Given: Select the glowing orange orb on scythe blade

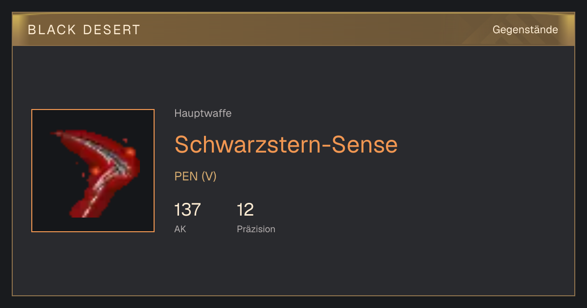Looking at the screenshot, I should click(x=129, y=153).
